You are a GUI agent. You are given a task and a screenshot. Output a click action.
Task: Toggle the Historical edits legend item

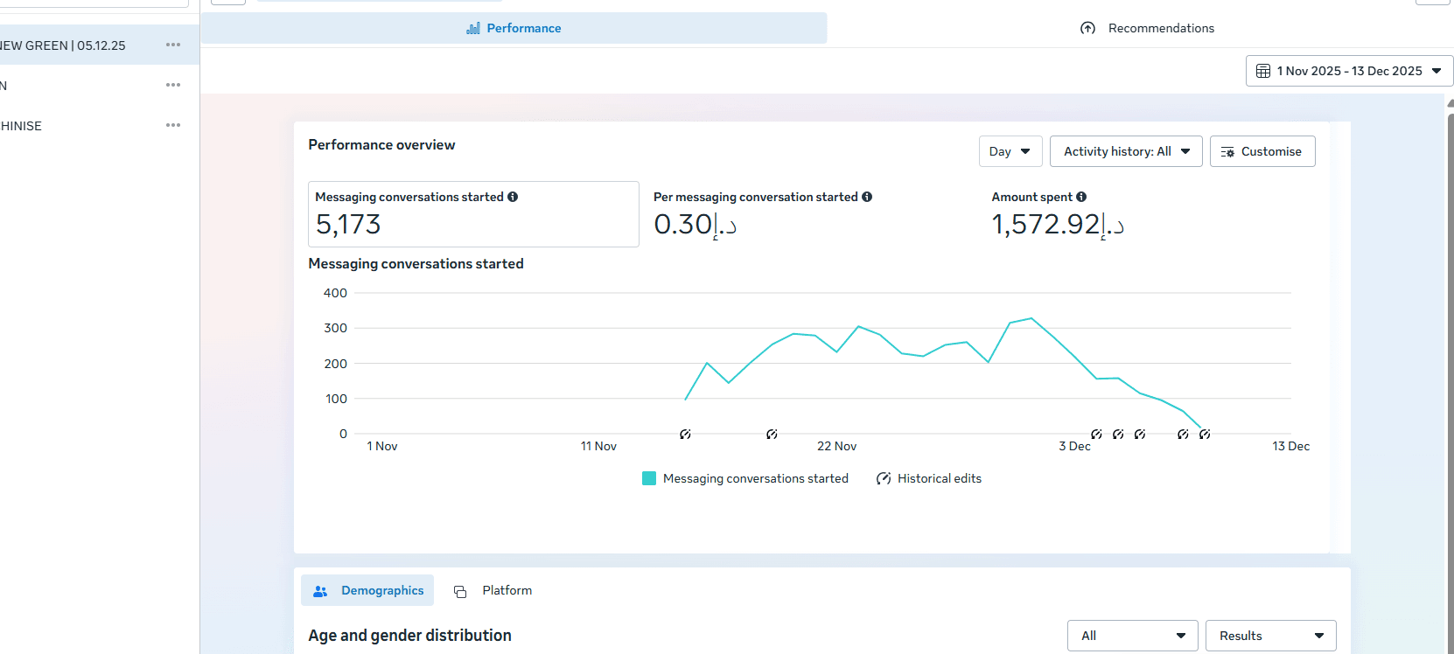point(929,478)
